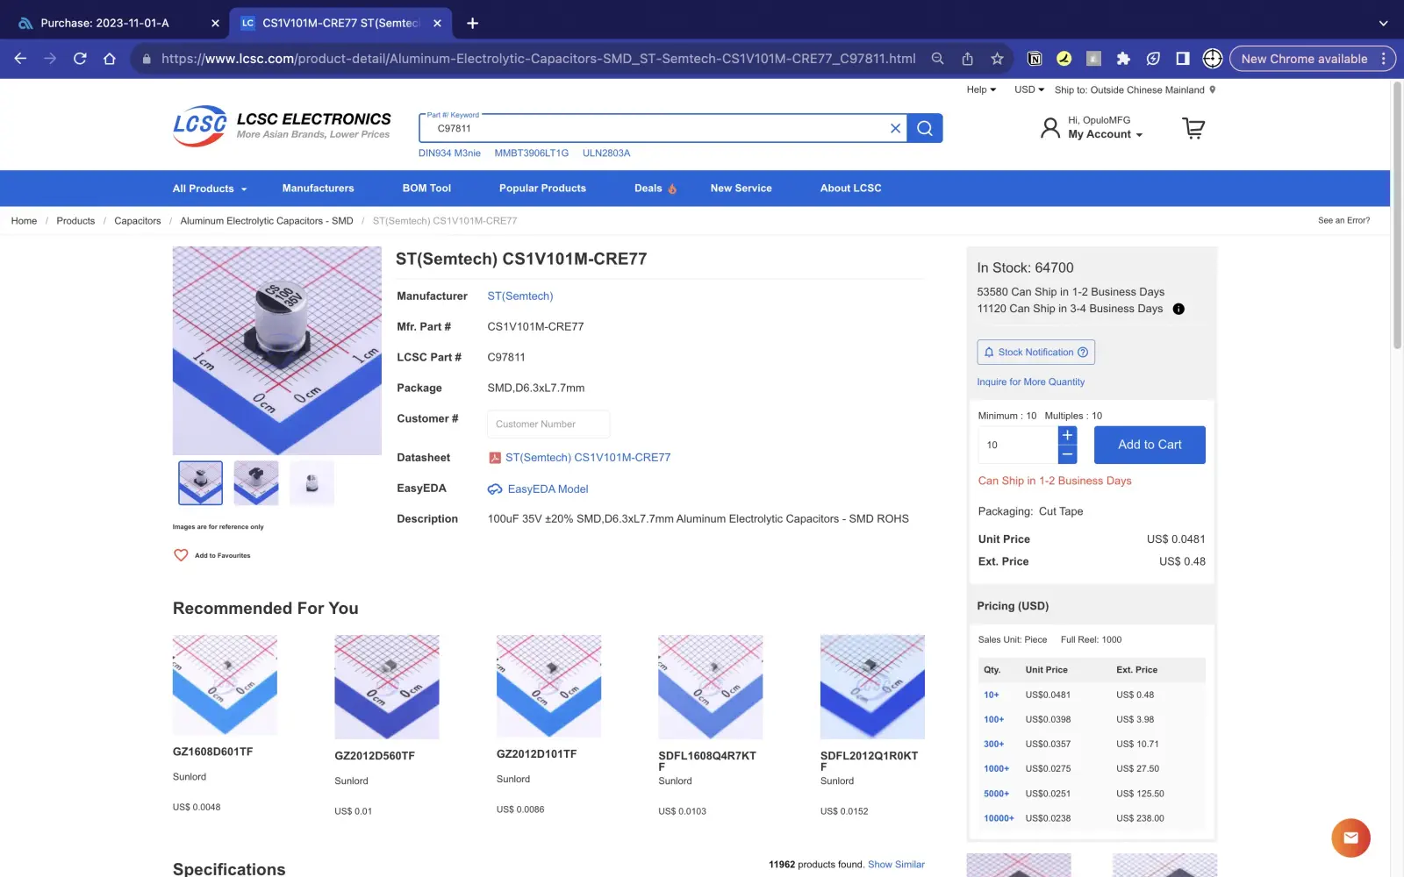Image resolution: width=1404 pixels, height=877 pixels.
Task: Open the Chrome extensions puzzle icon
Action: (1123, 59)
